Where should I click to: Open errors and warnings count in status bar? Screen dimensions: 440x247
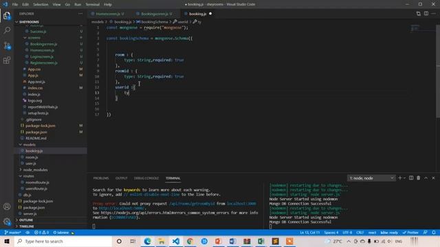tap(41, 233)
